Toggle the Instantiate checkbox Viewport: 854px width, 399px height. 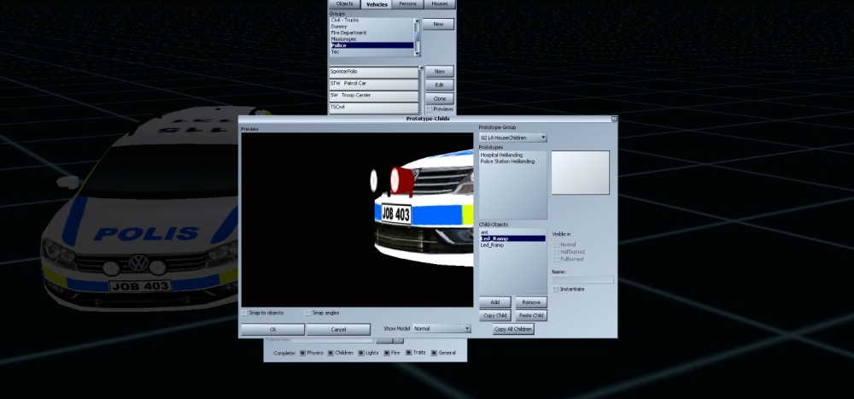pos(556,290)
